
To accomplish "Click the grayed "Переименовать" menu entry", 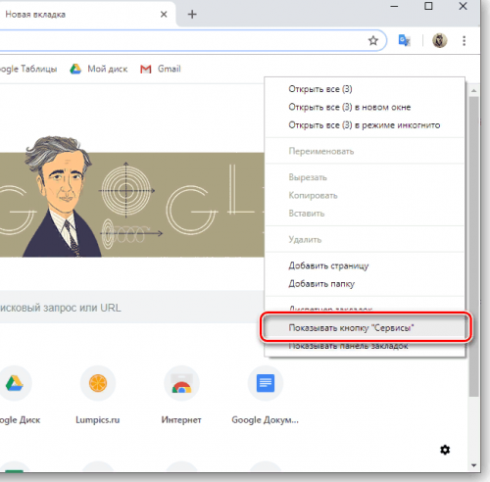I will (365, 151).
